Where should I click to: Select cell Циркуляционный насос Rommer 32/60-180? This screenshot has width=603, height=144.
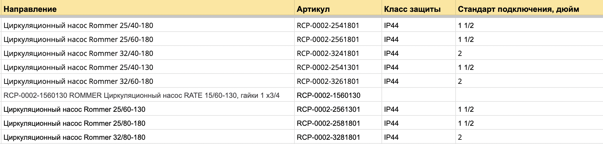pos(148,81)
